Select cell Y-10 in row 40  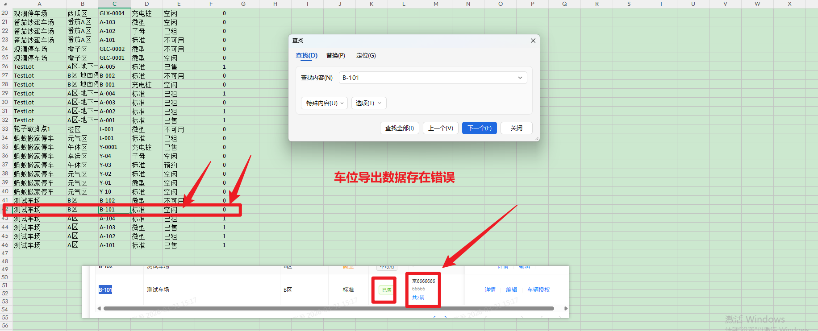pyautogui.click(x=114, y=192)
